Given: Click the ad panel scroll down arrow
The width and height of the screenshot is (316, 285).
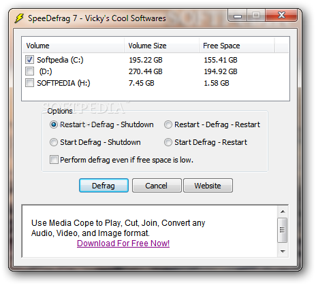Looking at the screenshot, I should [283, 251].
